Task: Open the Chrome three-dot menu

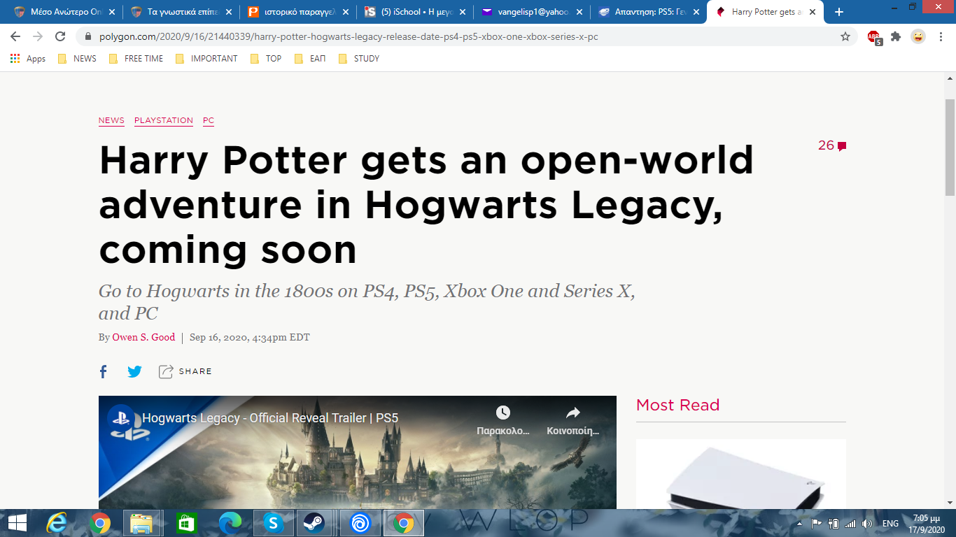Action: pyautogui.click(x=940, y=36)
